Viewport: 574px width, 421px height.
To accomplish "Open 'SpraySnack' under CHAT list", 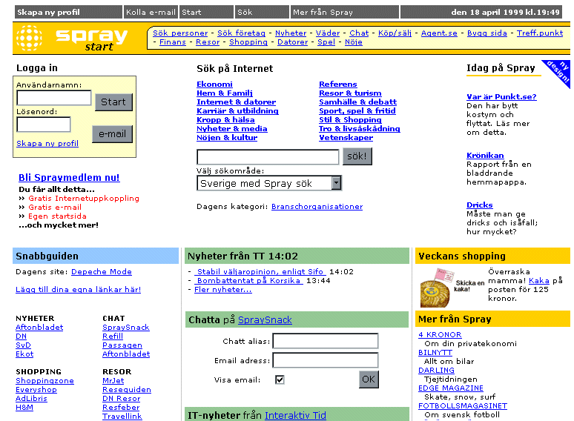I will [x=126, y=328].
